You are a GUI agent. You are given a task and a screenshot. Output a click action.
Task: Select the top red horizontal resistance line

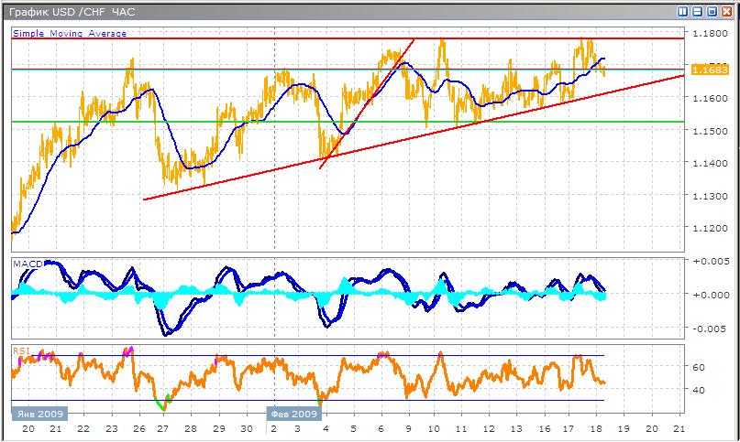point(275,38)
